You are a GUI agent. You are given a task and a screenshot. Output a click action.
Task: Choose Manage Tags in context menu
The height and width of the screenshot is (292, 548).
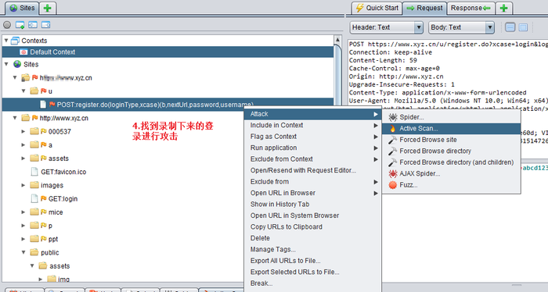(x=312, y=250)
